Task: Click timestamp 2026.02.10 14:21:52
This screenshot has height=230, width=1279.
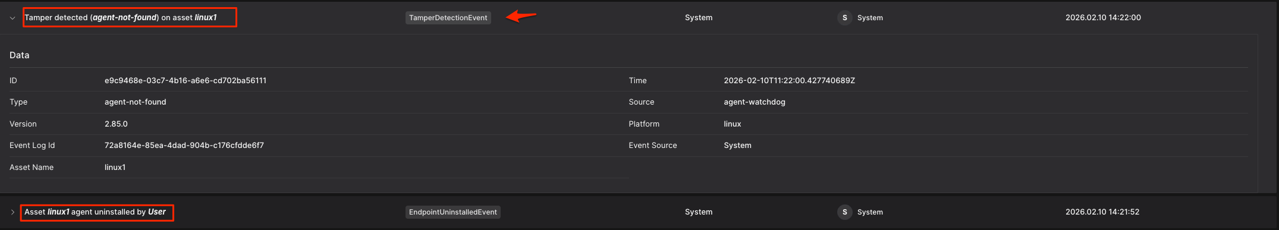Action: (x=1102, y=212)
